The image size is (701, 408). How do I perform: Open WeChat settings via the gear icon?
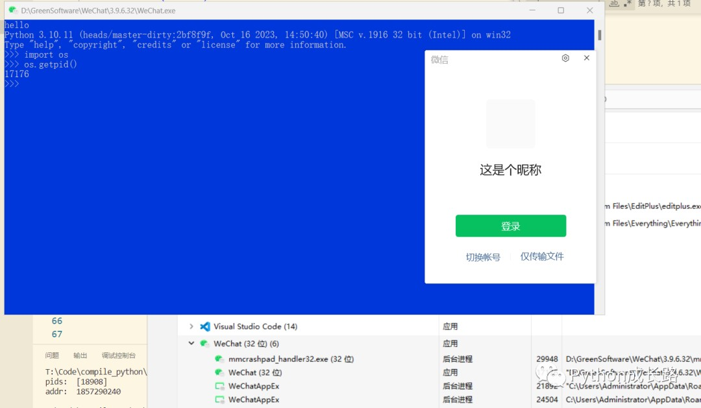click(x=565, y=58)
